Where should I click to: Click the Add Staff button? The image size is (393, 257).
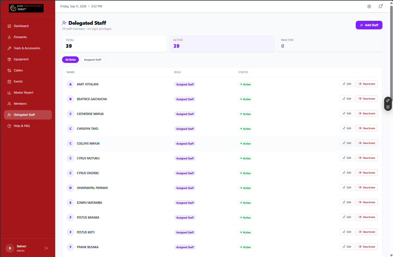click(x=369, y=25)
